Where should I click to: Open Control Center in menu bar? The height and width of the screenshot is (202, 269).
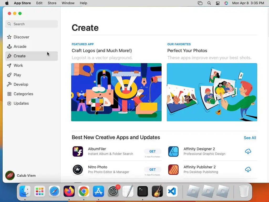[x=218, y=3]
